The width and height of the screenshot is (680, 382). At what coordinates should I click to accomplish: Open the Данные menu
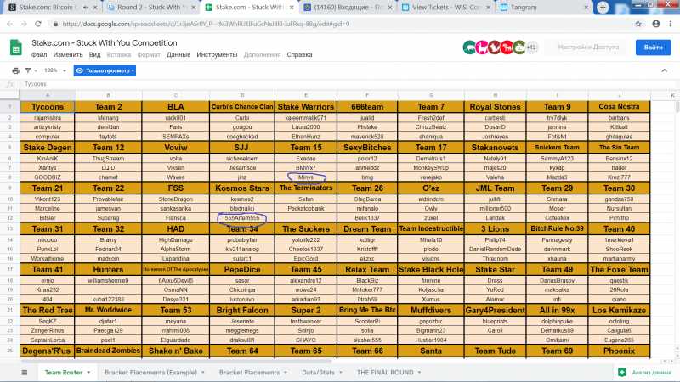(178, 55)
